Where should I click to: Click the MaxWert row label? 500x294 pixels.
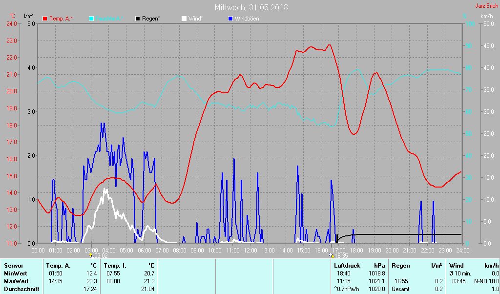coord(16,281)
